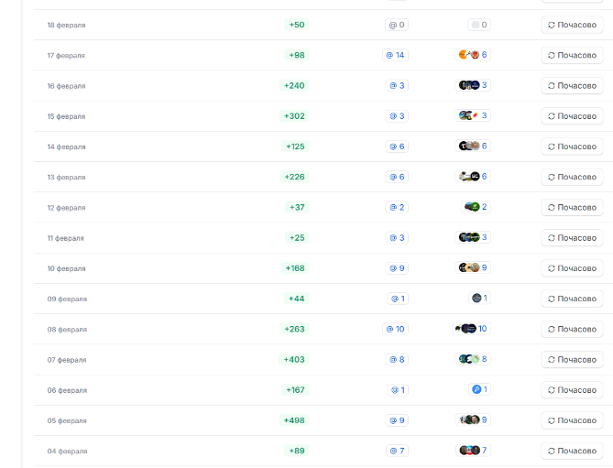Open mentions badge @ 0 for 18 февраля

coord(397,25)
